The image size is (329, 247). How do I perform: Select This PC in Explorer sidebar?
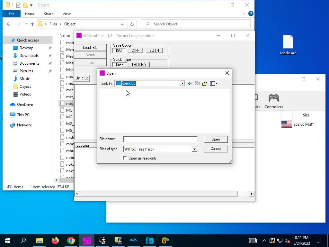coord(23,115)
